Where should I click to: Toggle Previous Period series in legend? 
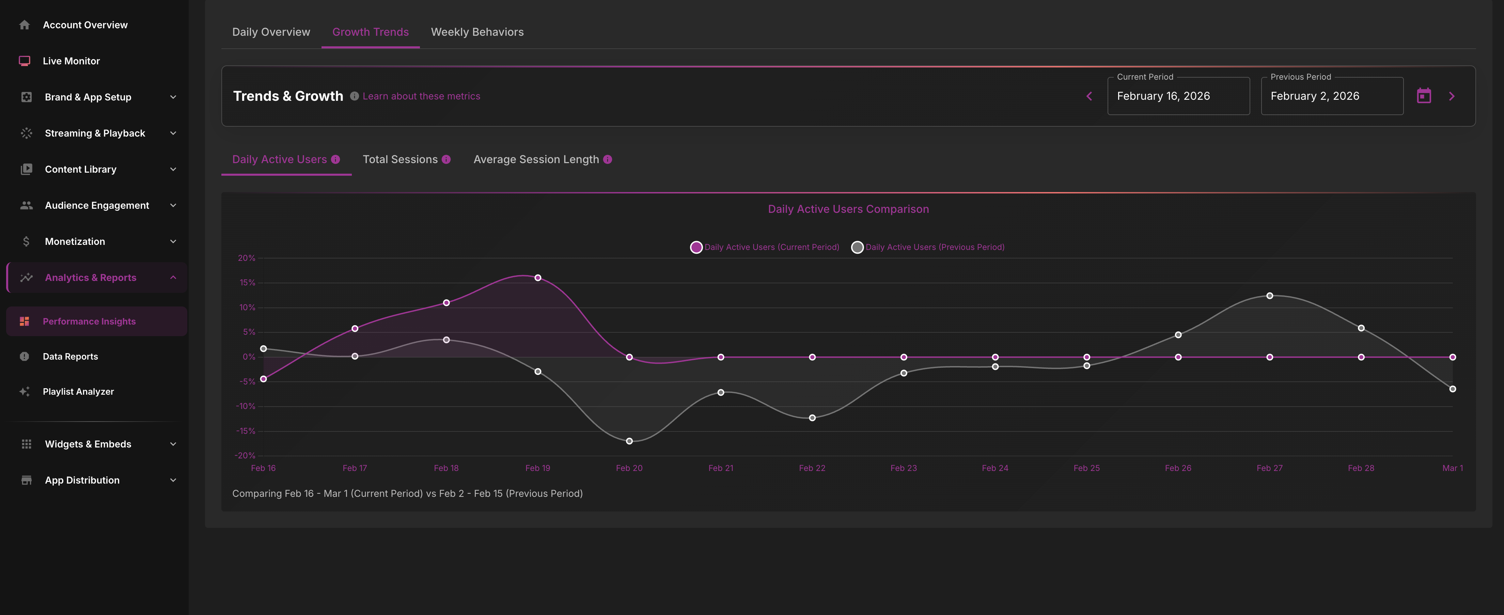[928, 248]
